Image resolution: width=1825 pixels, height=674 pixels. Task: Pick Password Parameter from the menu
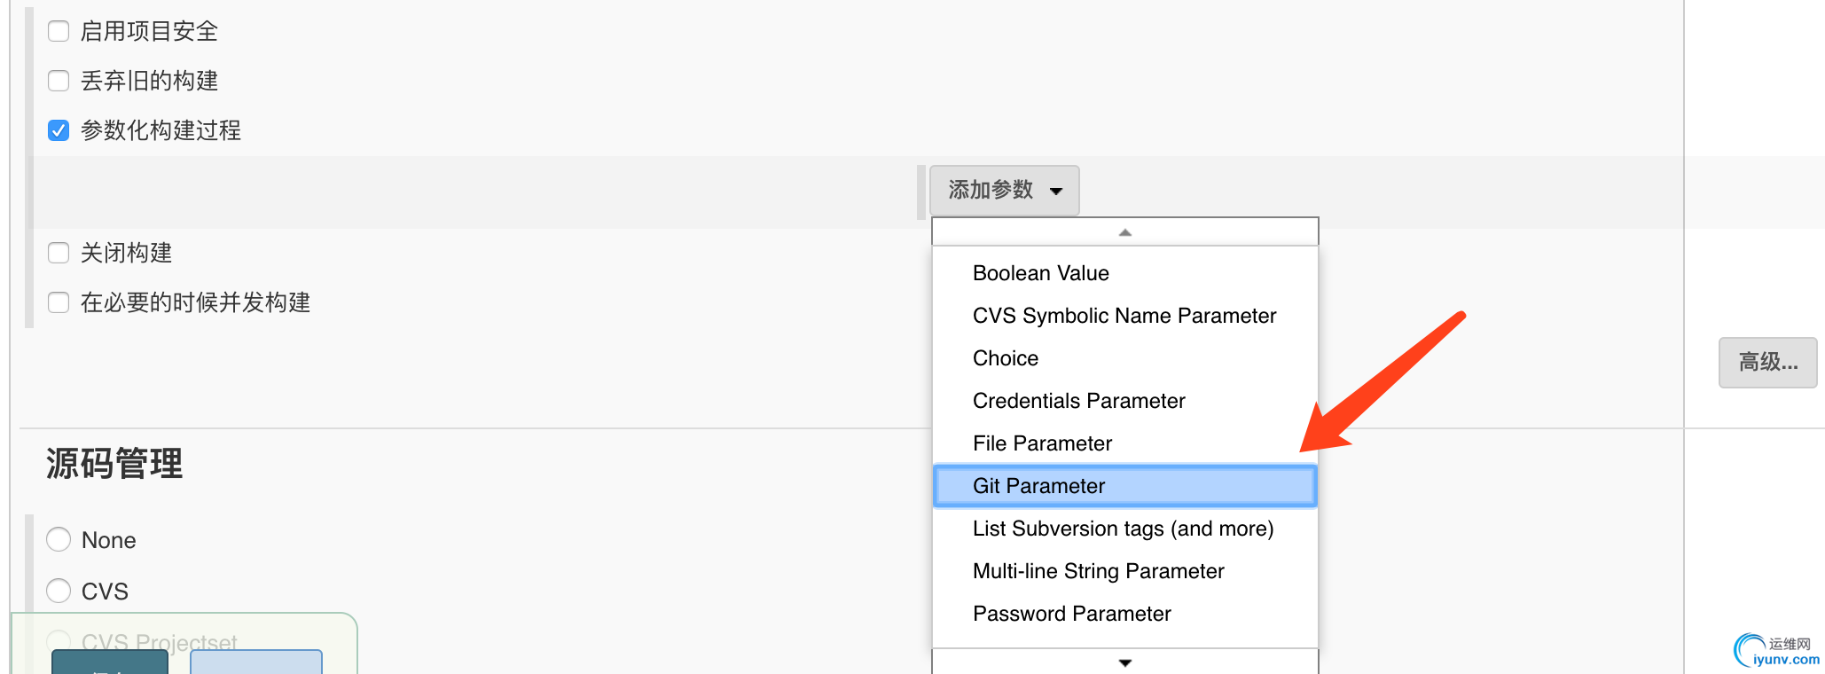point(1071,614)
